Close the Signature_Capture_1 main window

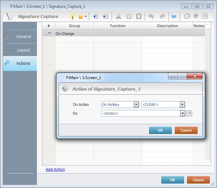pos(208,6)
